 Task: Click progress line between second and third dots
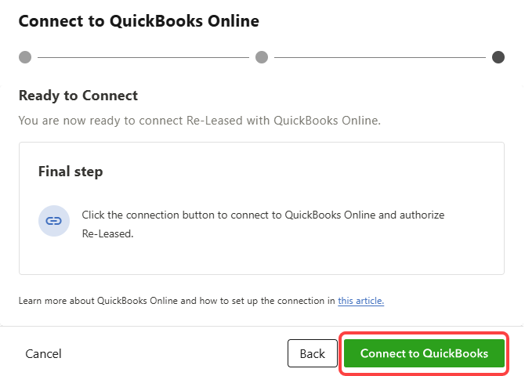[380, 57]
